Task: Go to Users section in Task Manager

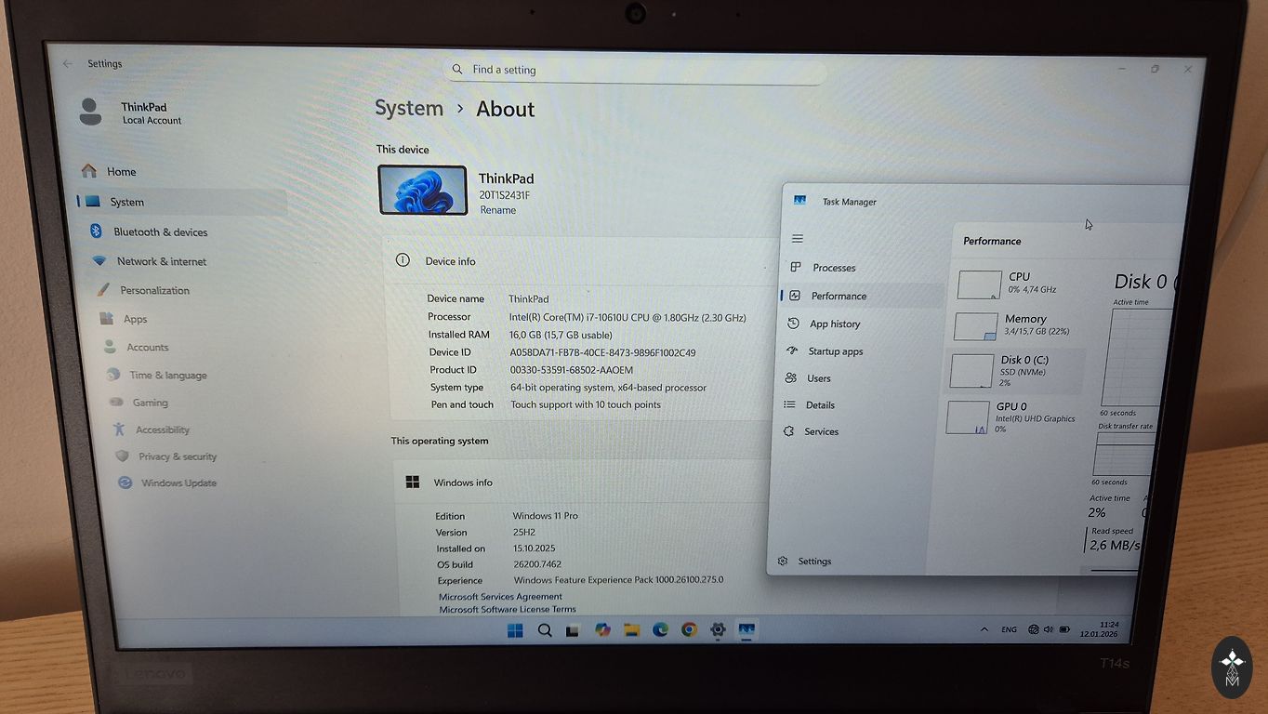Action: 818,378
